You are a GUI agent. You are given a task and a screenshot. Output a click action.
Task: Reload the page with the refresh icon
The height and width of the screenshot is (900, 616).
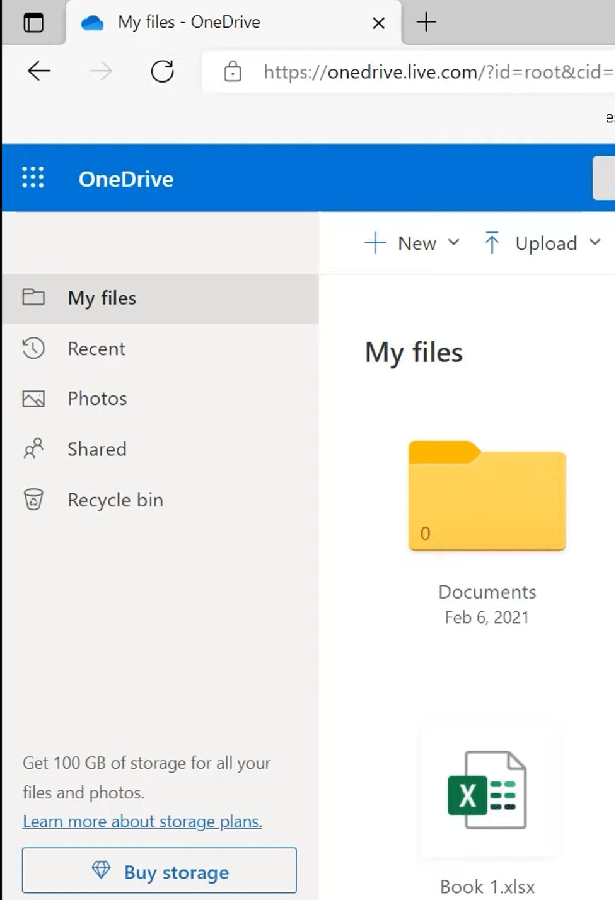point(162,71)
